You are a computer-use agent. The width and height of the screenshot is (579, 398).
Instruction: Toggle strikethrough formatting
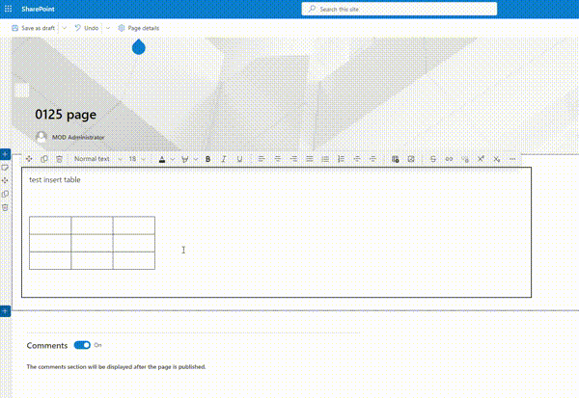pyautogui.click(x=433, y=159)
